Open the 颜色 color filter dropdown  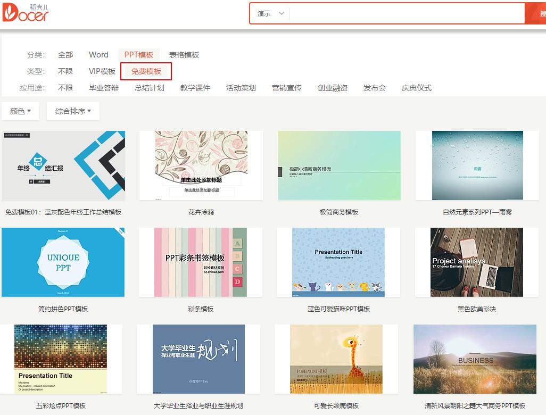[x=20, y=111]
